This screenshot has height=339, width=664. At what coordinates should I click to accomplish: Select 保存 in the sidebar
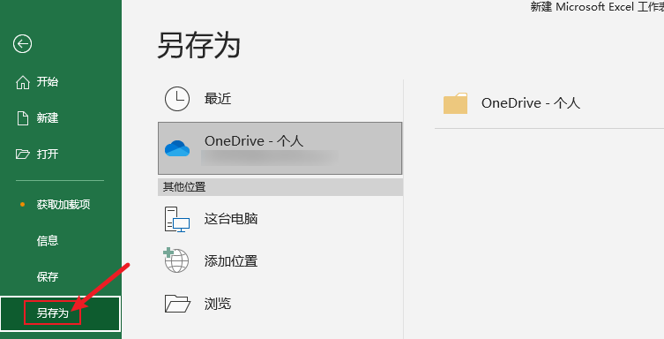[x=48, y=276]
